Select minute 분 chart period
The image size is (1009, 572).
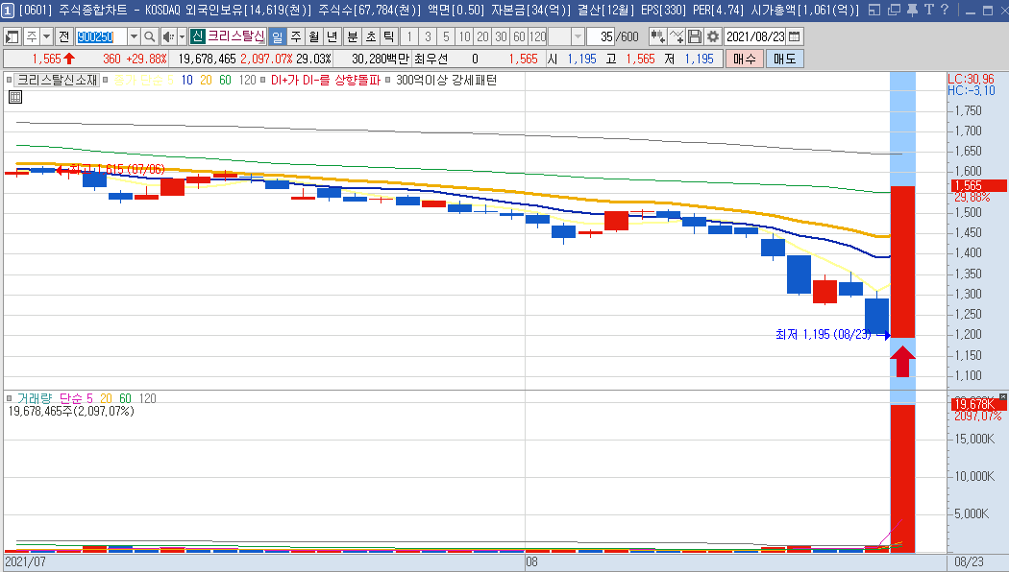[x=352, y=36]
